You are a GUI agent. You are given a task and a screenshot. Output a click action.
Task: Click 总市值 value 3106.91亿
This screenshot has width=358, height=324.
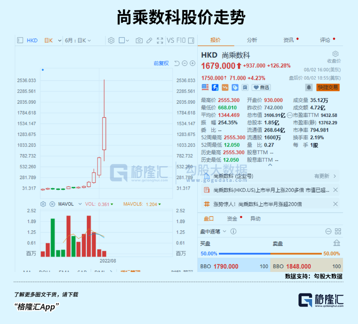pos(275,115)
